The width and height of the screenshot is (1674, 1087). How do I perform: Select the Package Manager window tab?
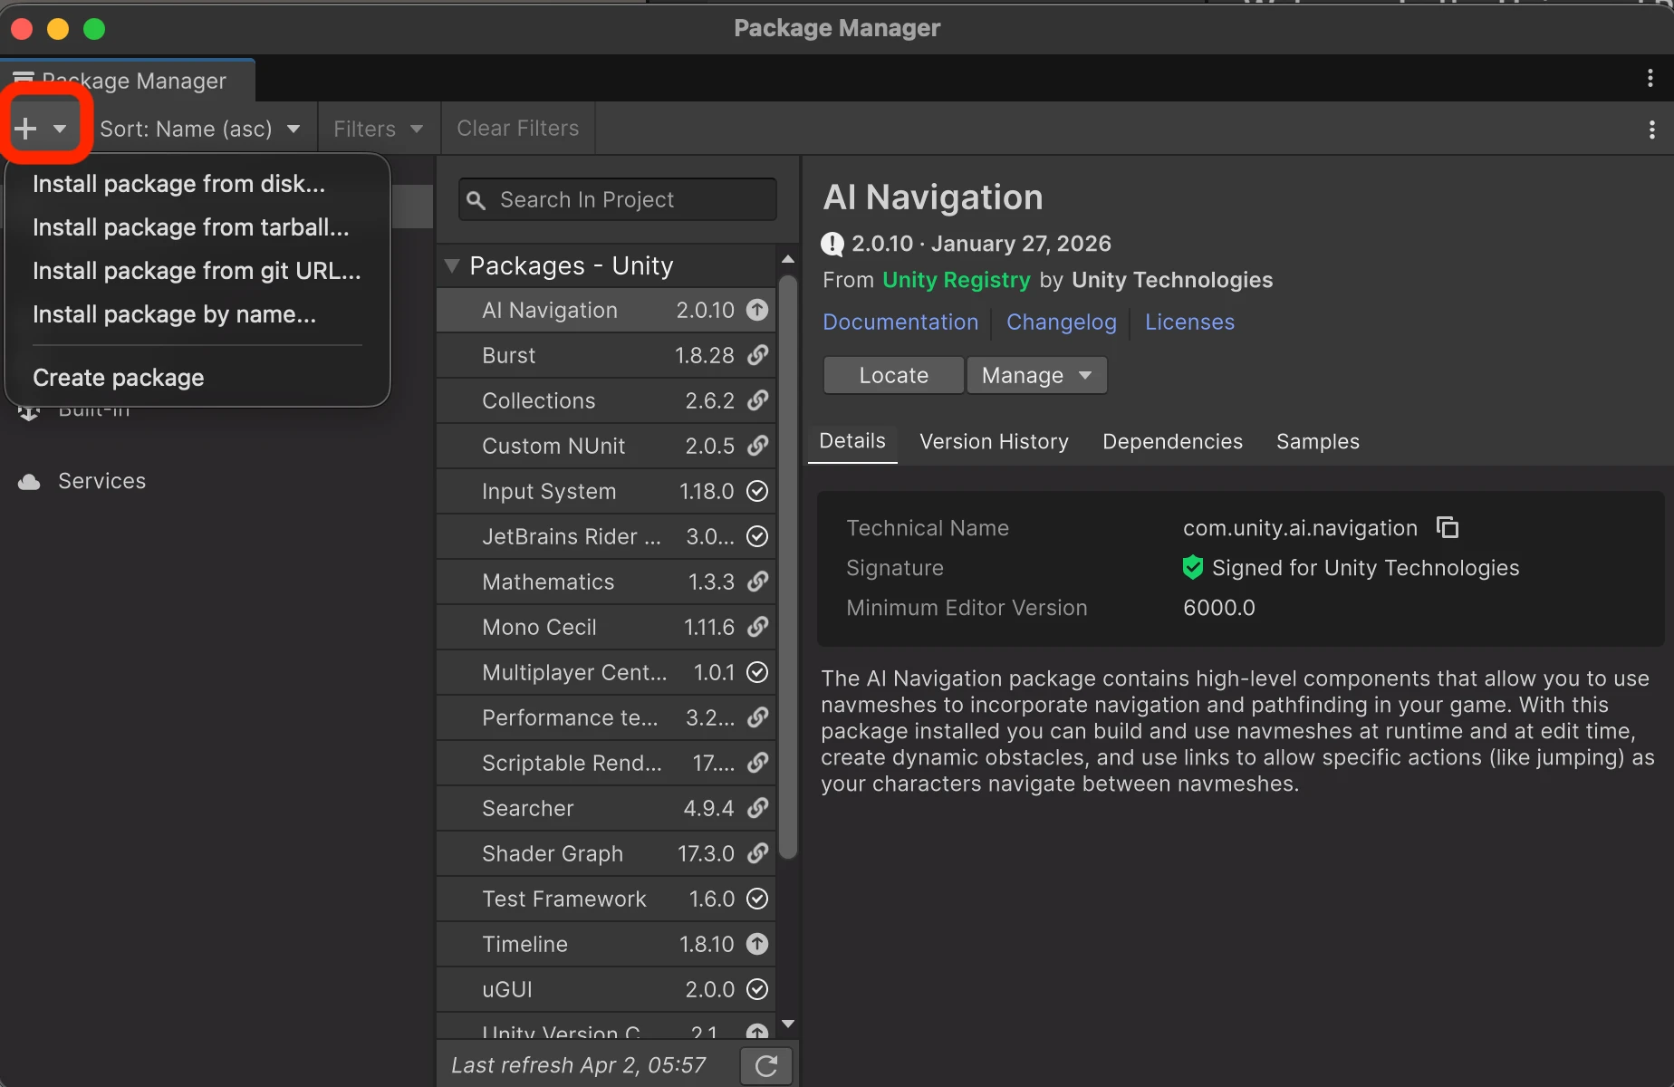pos(128,81)
